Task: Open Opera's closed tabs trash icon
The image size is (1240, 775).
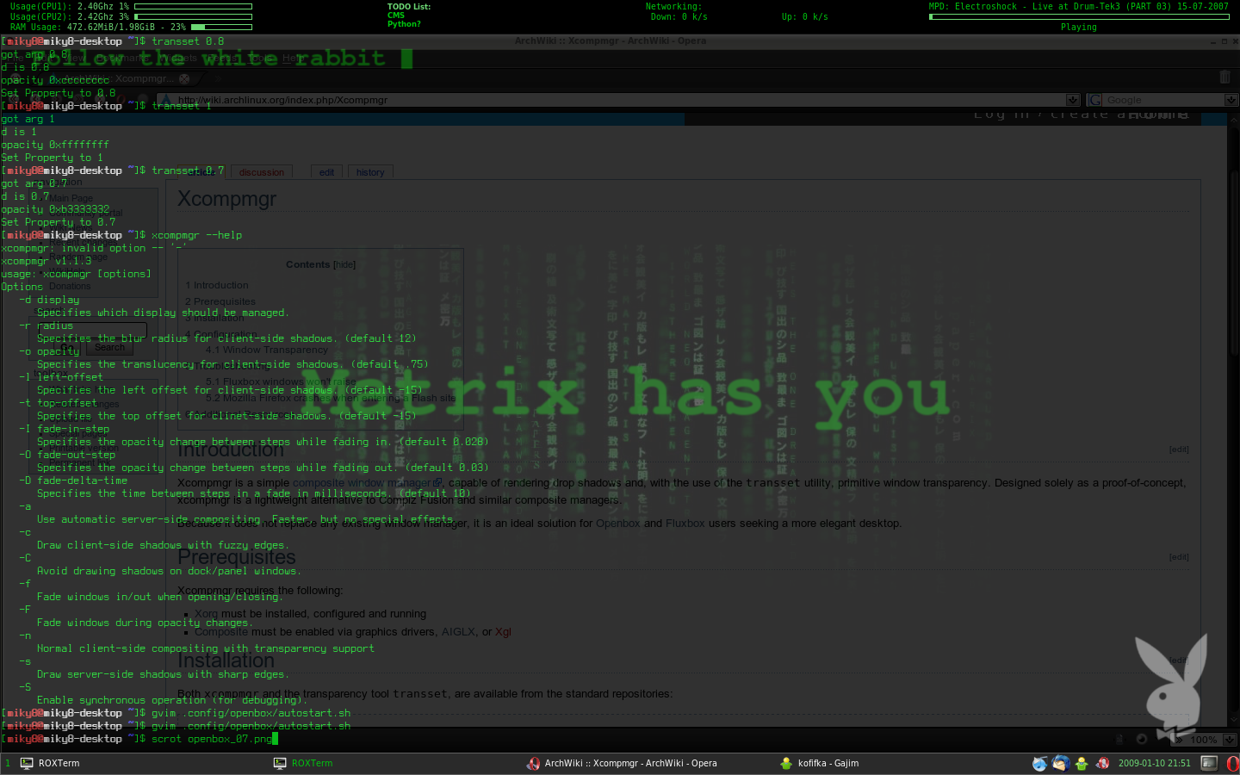Action: click(1225, 77)
